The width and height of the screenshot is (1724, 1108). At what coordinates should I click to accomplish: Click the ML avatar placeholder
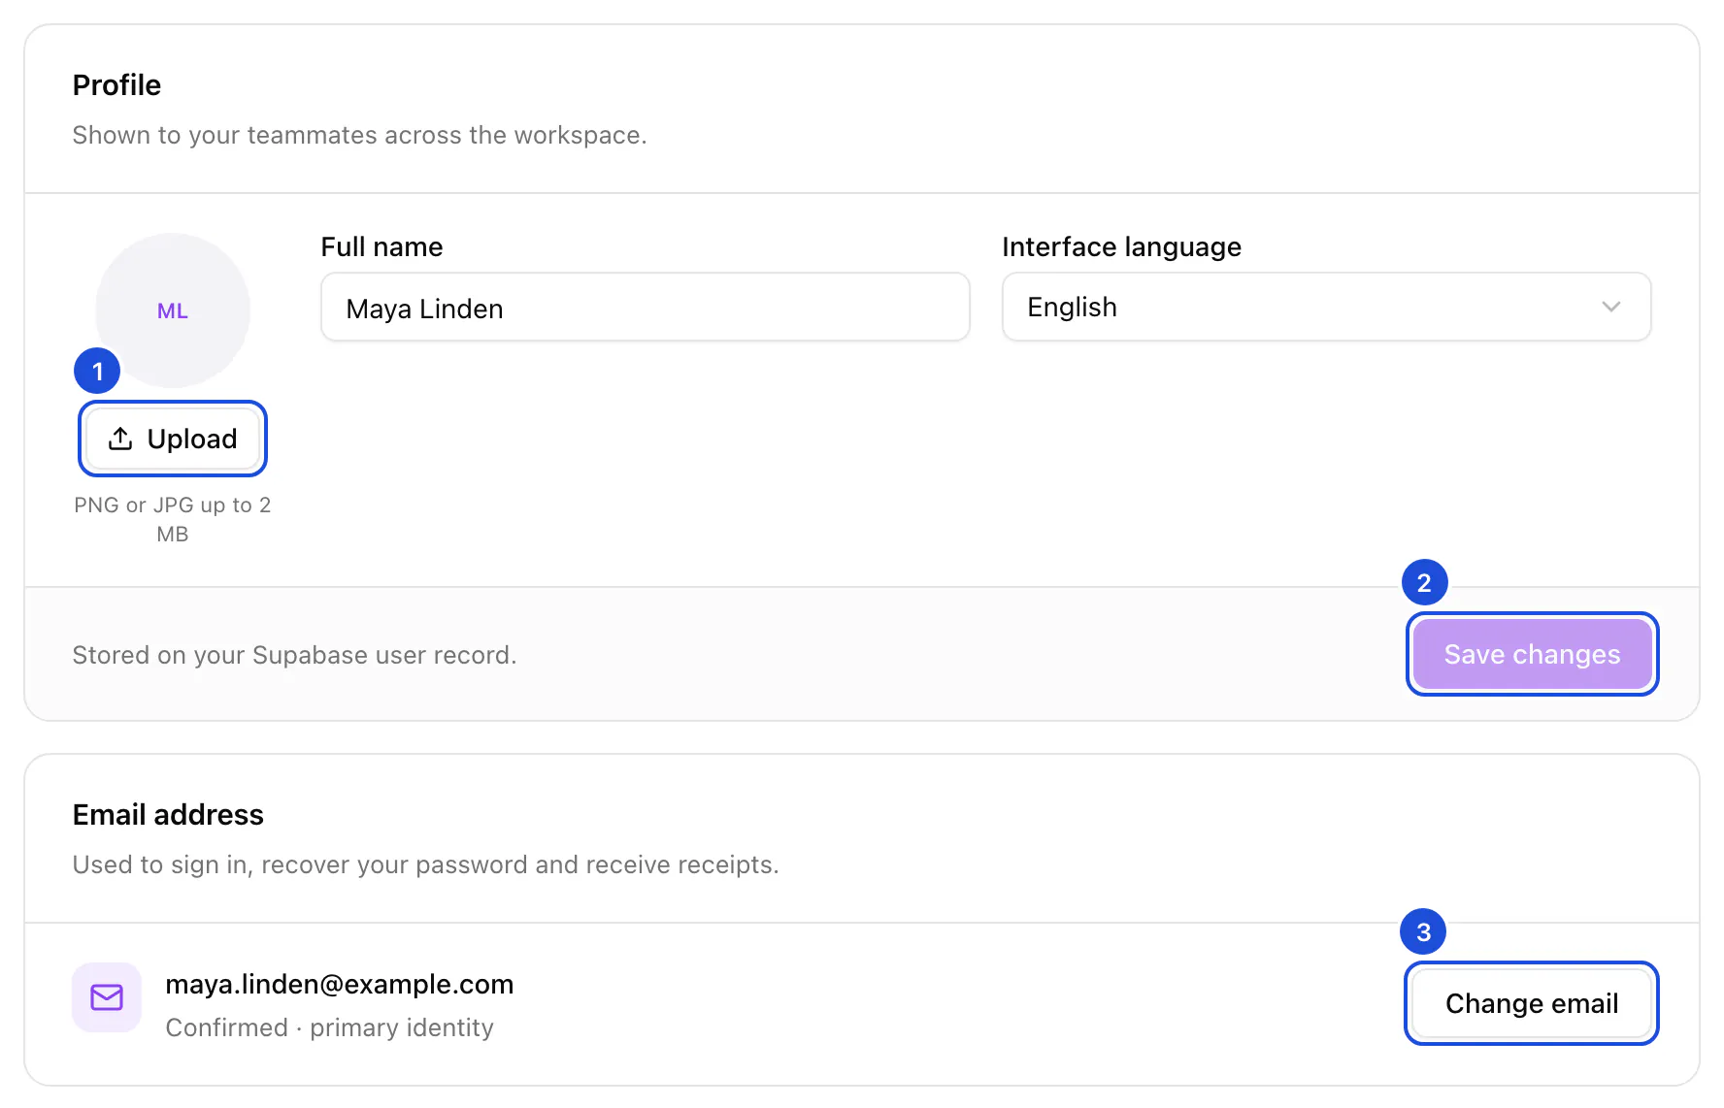[173, 310]
